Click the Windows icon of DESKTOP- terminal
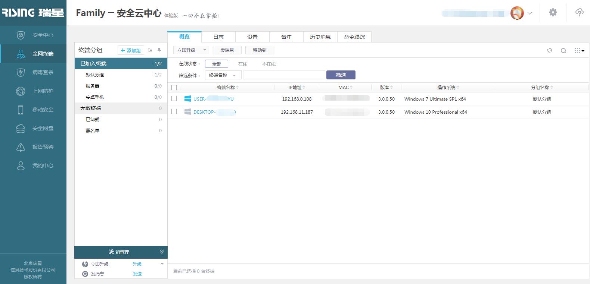This screenshot has width=590, height=284. tap(187, 112)
